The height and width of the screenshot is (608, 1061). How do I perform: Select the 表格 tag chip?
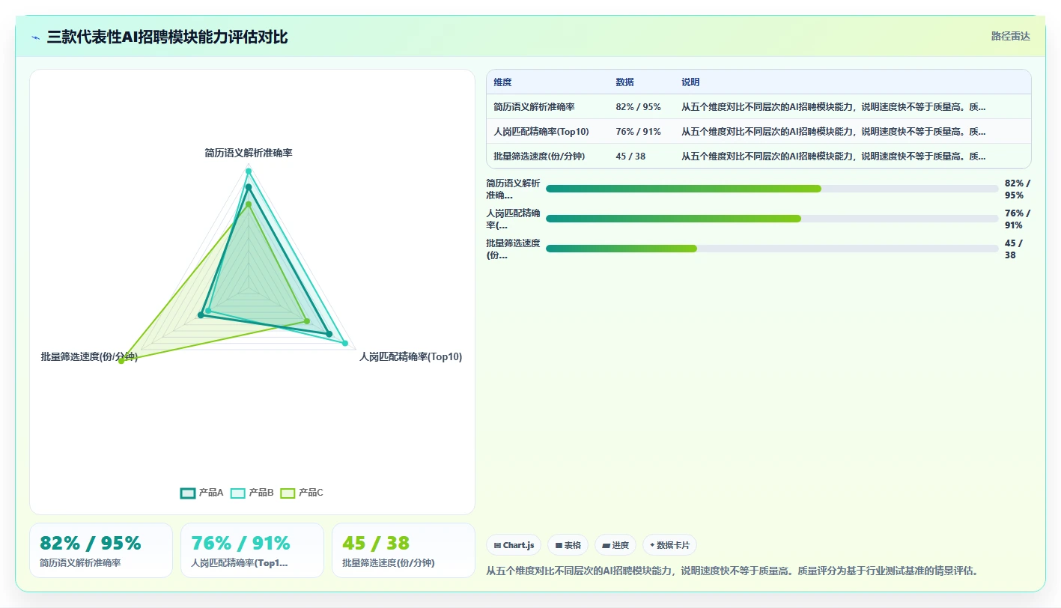(x=568, y=545)
